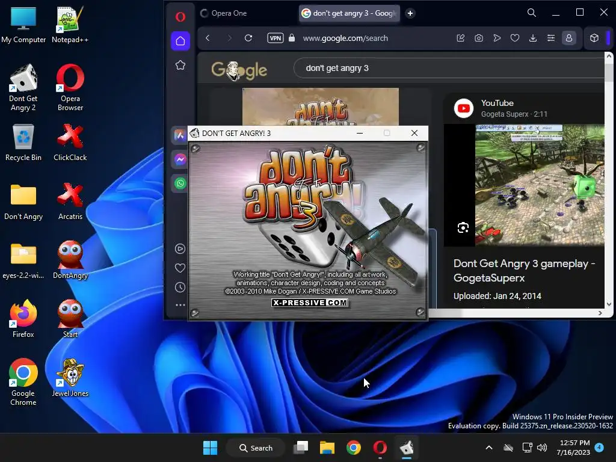Search image with Google Lens icon
The image size is (616, 462).
[463, 227]
